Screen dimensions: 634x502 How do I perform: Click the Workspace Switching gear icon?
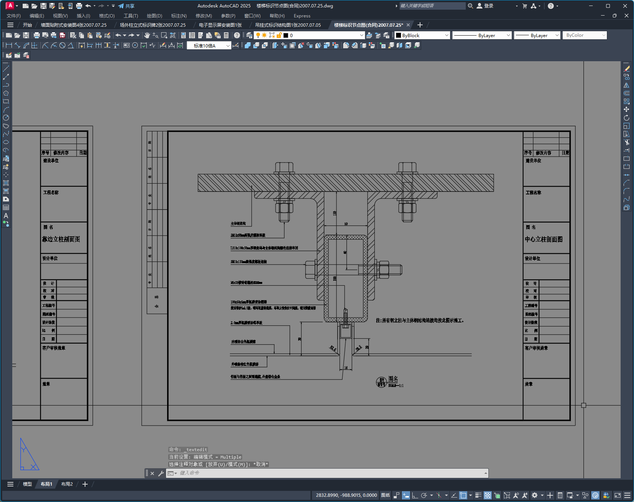tap(534, 495)
